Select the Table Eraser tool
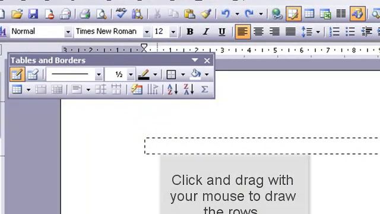380x214 pixels. [33, 74]
